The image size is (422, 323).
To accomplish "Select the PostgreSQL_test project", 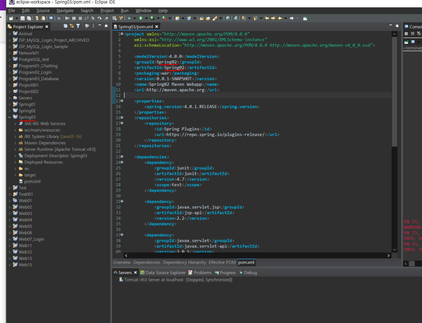I will coord(31,60).
